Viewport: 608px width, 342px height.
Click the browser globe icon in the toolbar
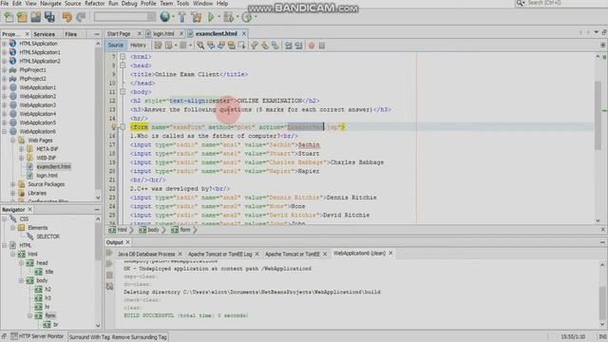164,17
